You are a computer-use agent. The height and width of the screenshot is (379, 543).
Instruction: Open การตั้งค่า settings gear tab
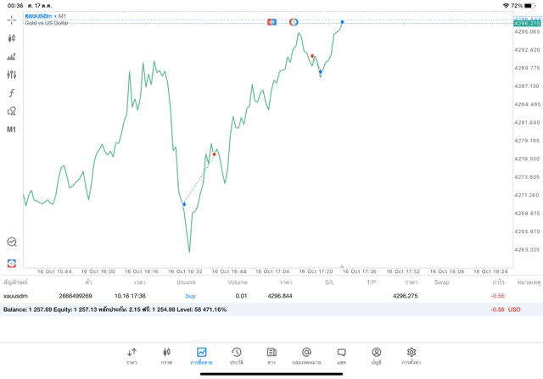(x=411, y=354)
